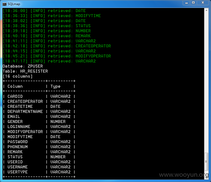Click the 'retrieved: MODIFYOPERATOR' log entry
The image size is (211, 182).
pos(79,56)
